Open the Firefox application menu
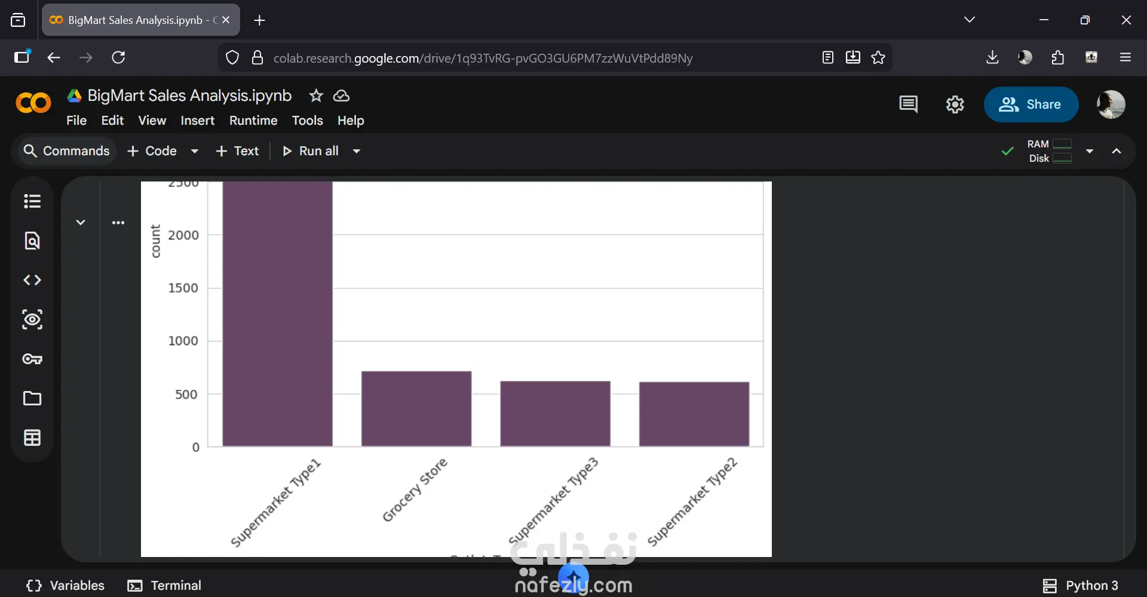Image resolution: width=1147 pixels, height=597 pixels. (1125, 57)
